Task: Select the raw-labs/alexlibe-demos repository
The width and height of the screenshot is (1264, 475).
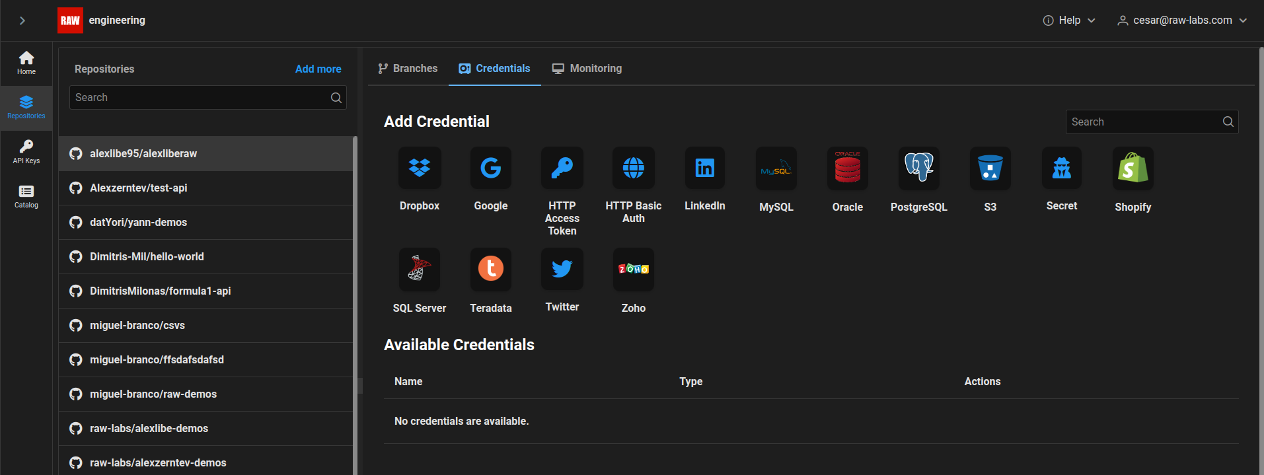Action: click(x=205, y=429)
